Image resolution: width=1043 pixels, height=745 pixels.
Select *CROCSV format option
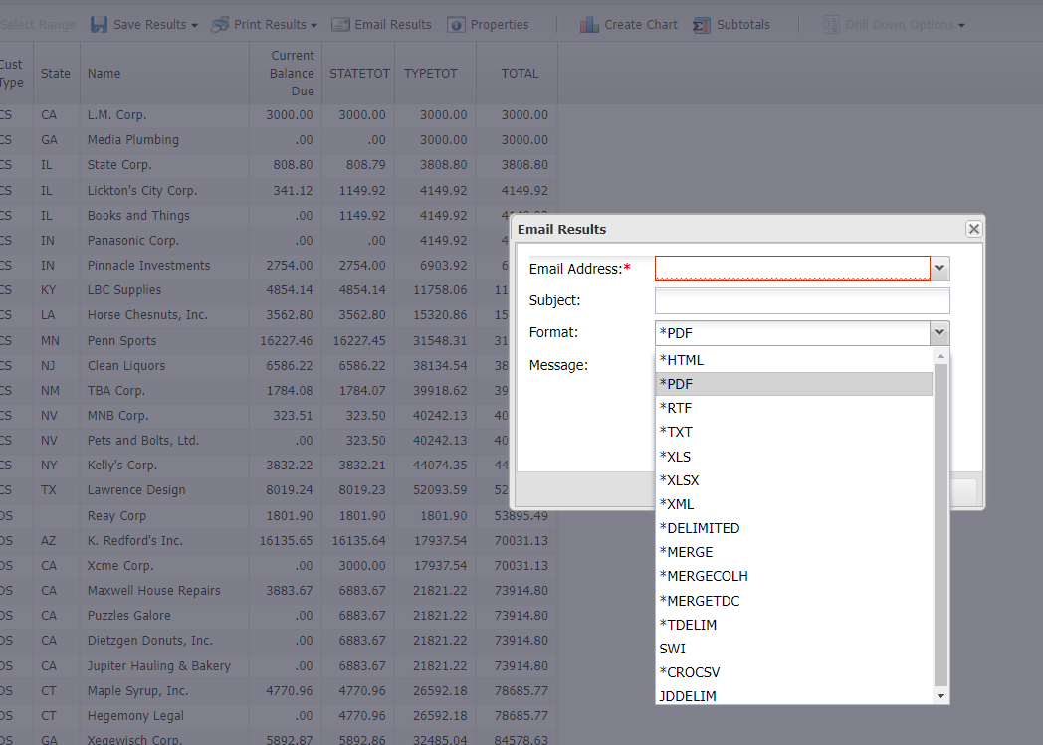[x=794, y=672]
